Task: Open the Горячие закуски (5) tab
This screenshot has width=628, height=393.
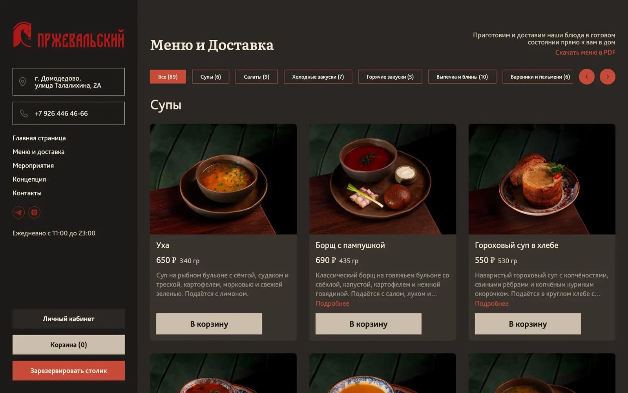Action: 390,77
